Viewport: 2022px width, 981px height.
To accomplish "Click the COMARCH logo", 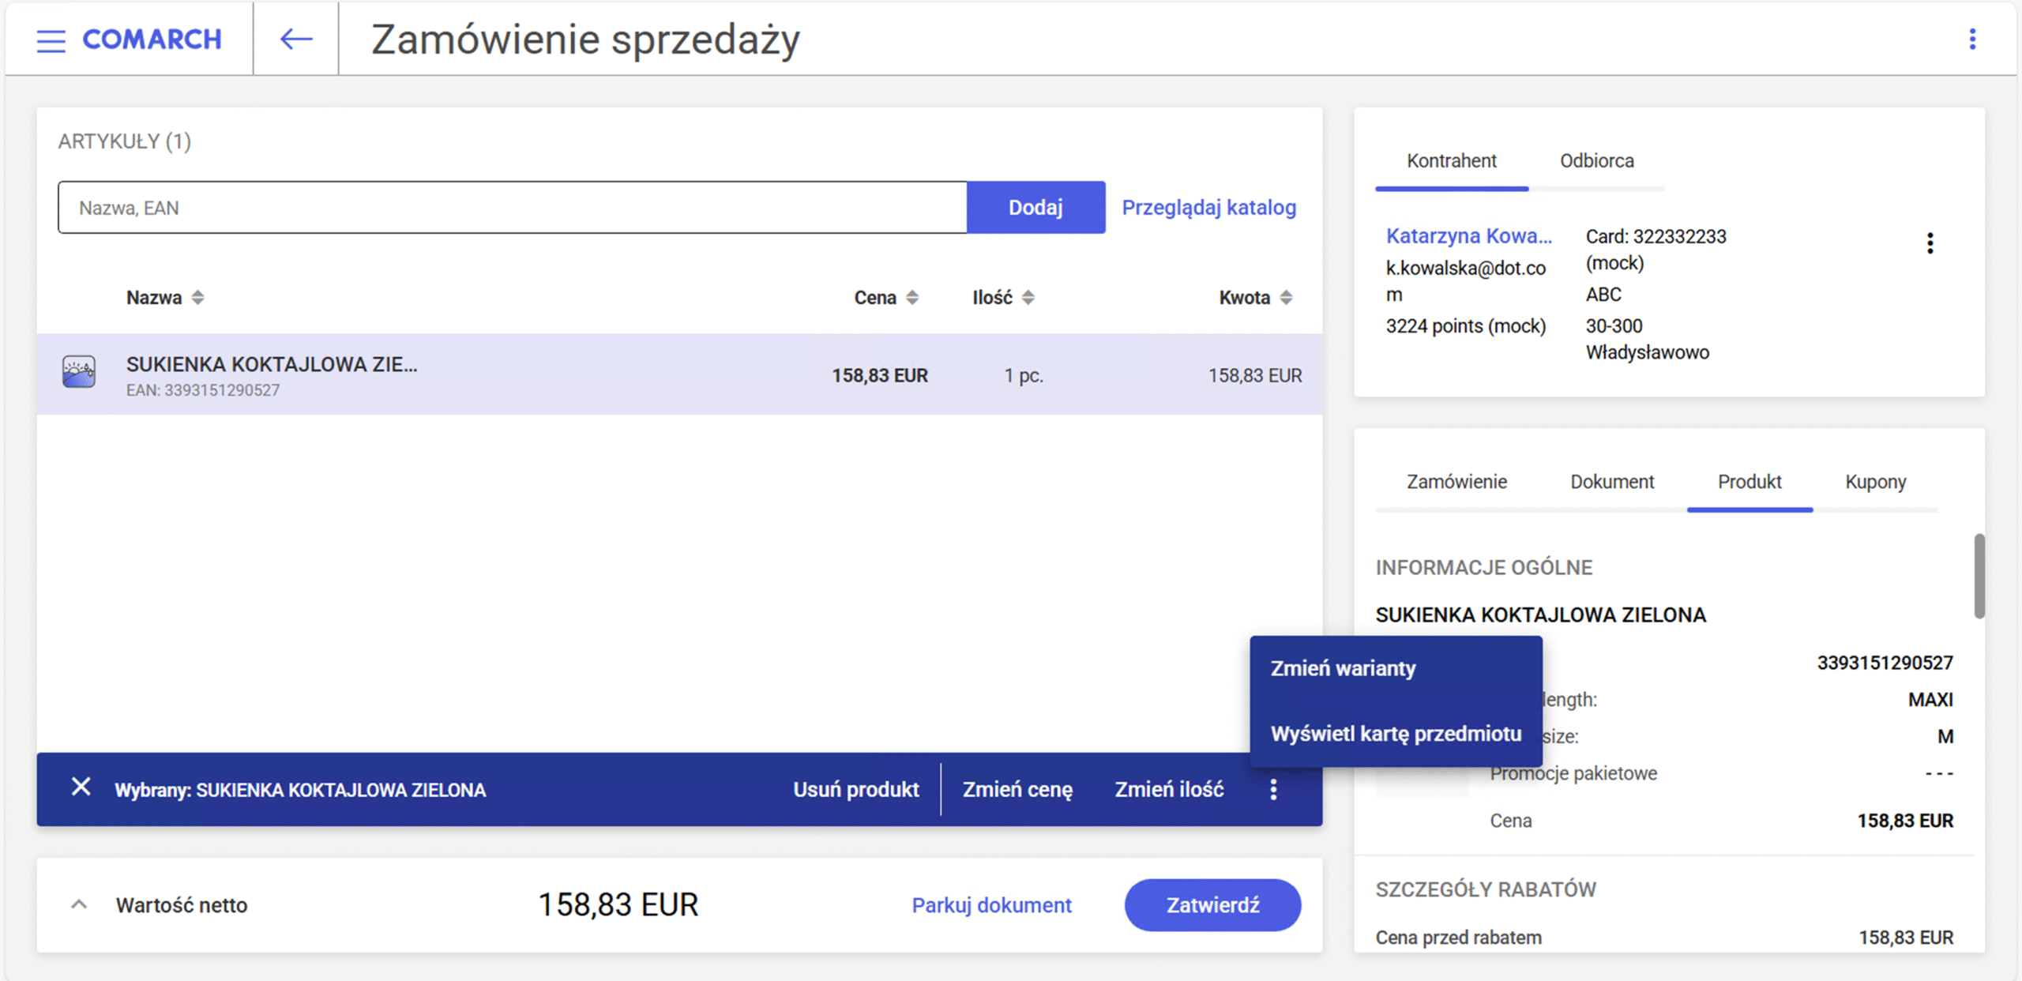I will 152,39.
